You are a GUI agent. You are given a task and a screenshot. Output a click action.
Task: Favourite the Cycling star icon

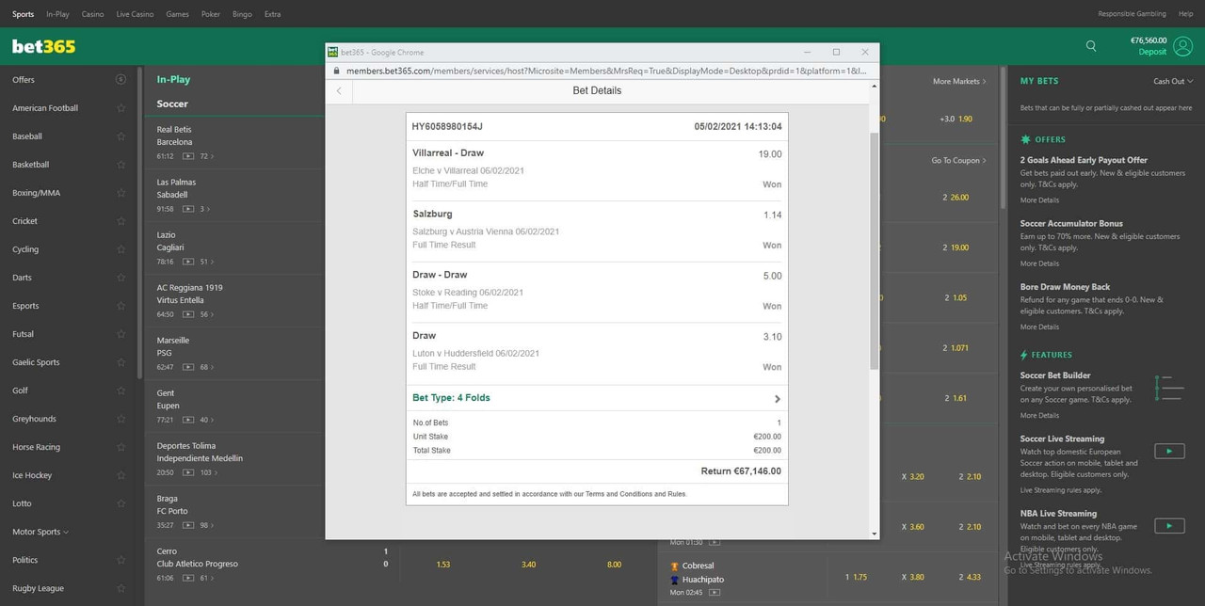click(x=120, y=249)
